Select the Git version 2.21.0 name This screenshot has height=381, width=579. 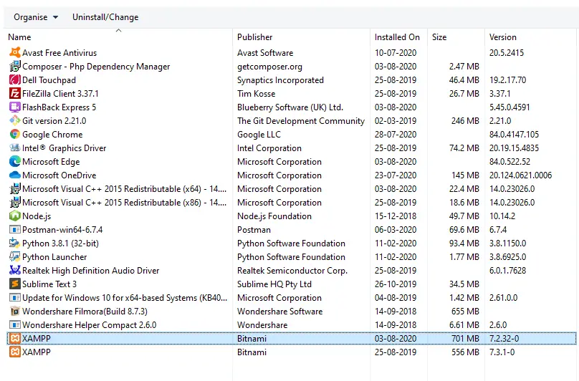[54, 121]
